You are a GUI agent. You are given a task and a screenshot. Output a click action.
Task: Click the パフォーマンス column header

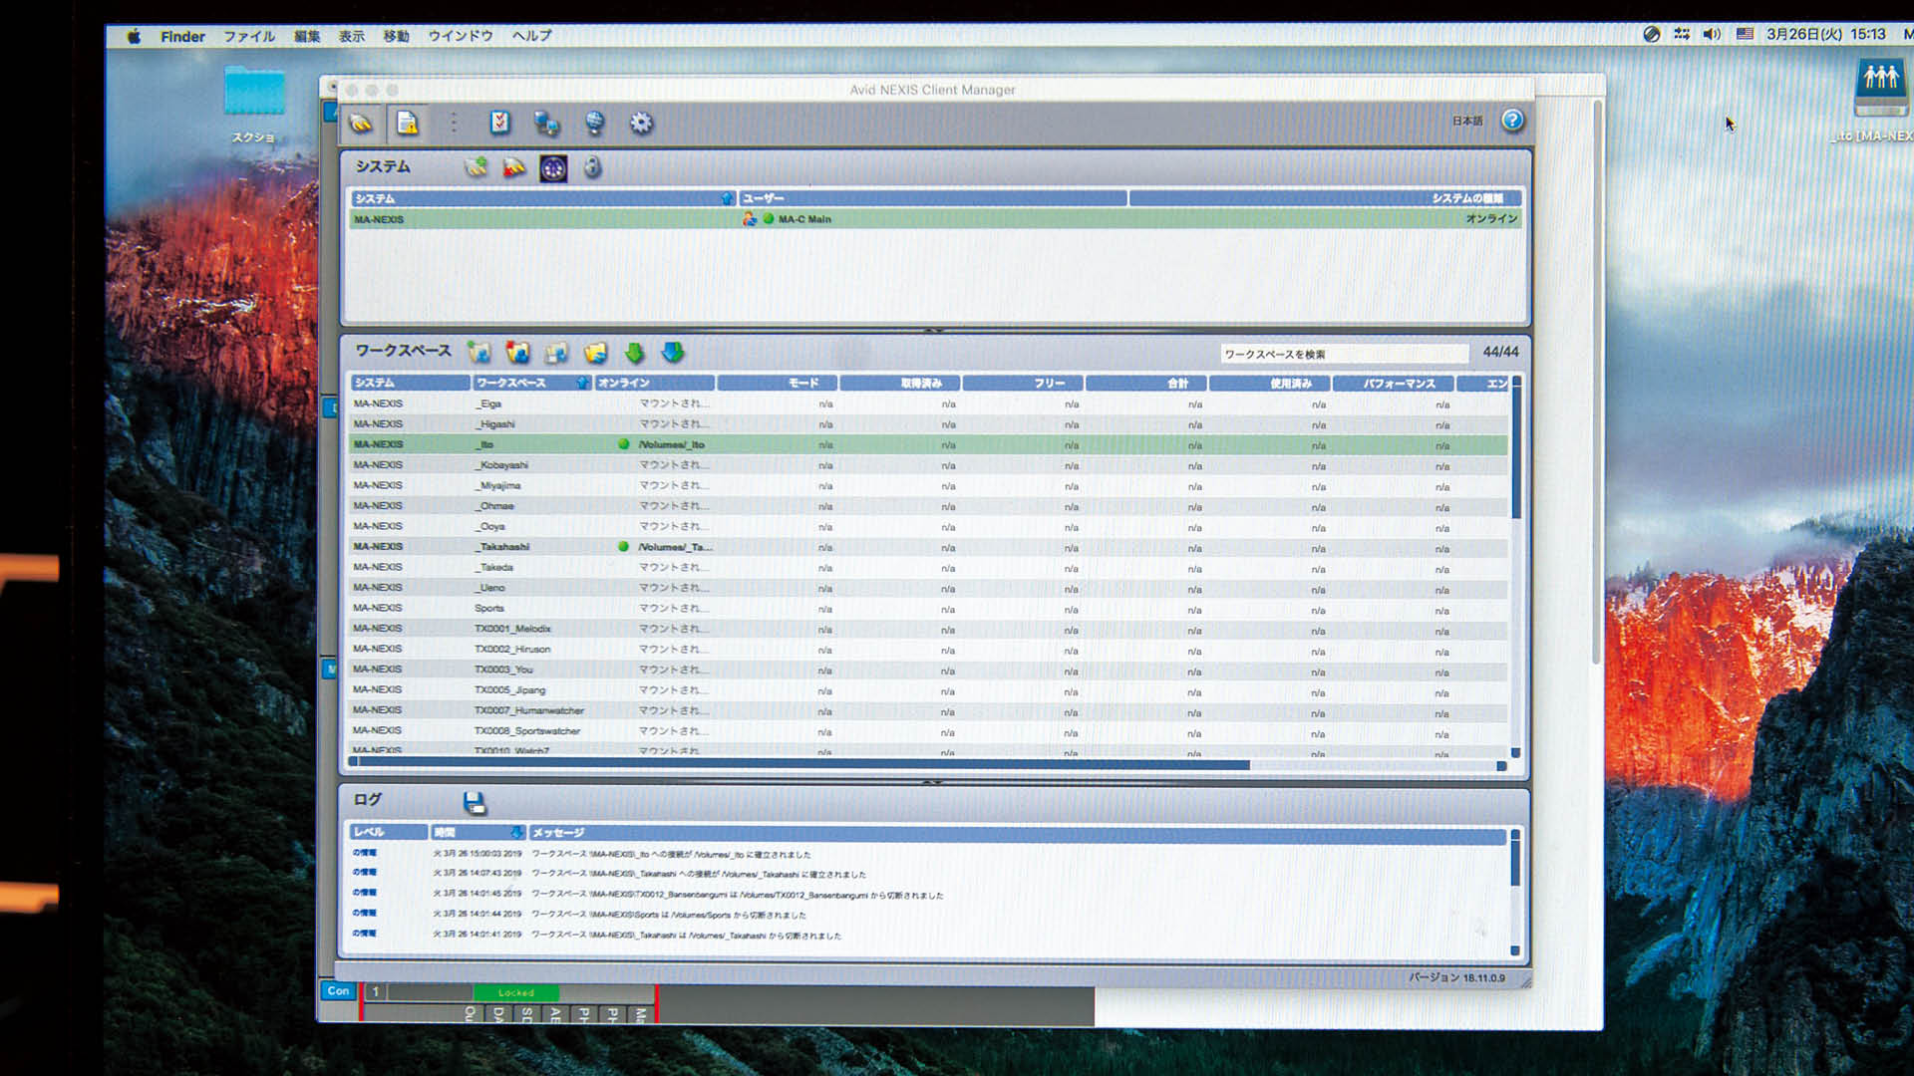(1393, 383)
